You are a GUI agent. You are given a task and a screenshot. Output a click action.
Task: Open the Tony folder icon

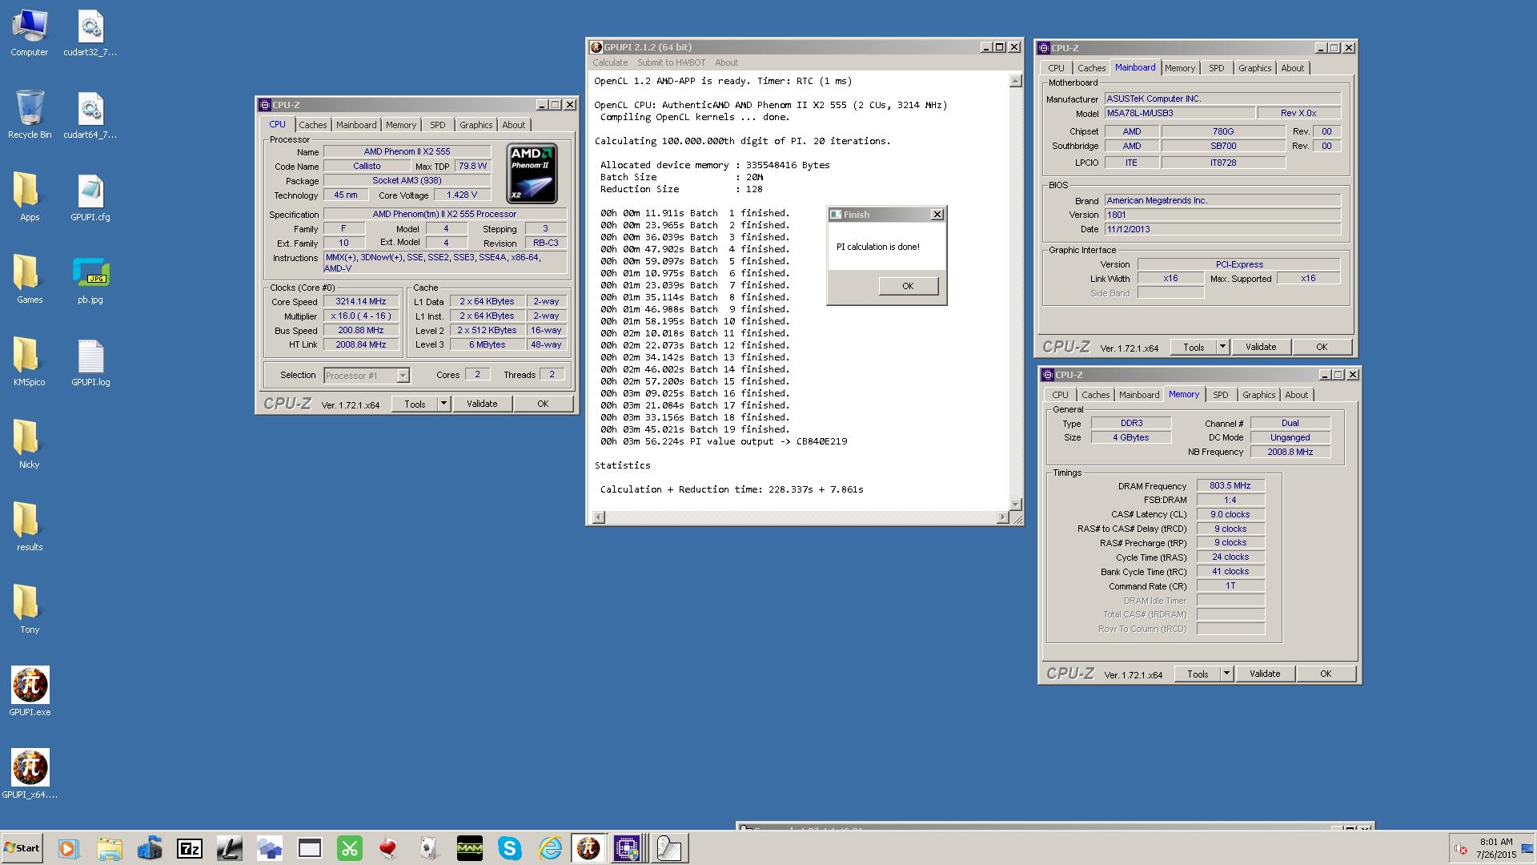(30, 611)
